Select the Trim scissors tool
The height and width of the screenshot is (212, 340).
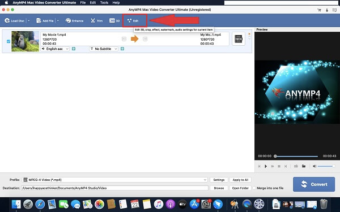(96, 21)
